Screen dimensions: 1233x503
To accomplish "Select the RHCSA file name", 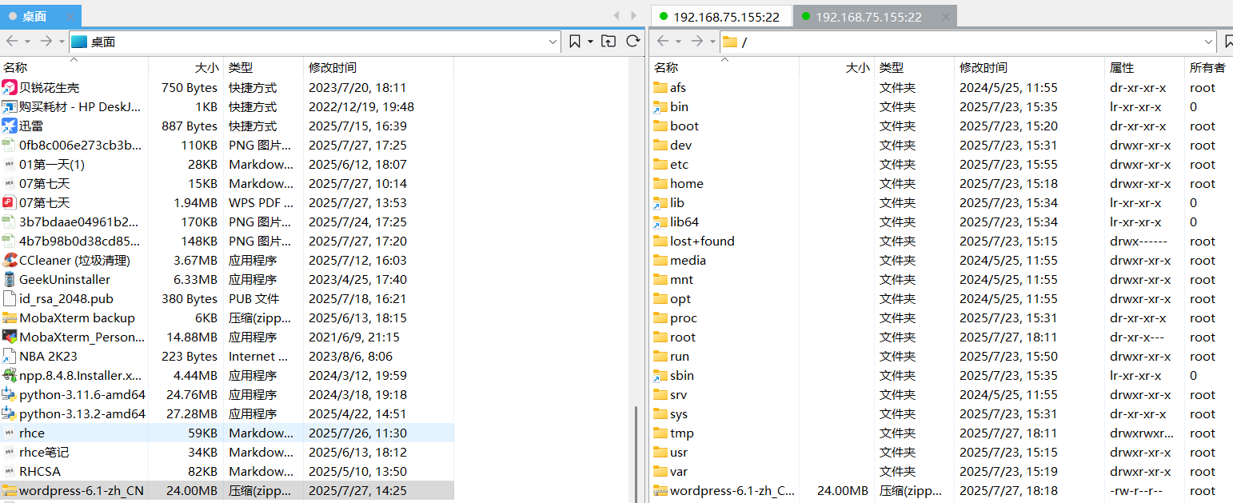I will tap(40, 471).
